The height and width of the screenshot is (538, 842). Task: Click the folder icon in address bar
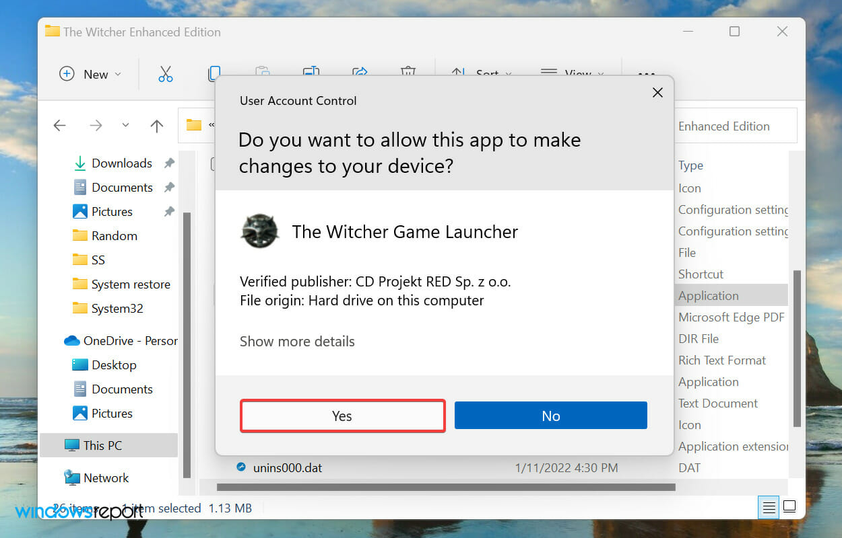point(194,126)
